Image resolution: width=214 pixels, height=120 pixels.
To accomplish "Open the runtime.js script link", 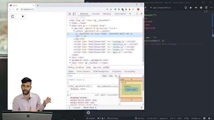I will 118,41.
